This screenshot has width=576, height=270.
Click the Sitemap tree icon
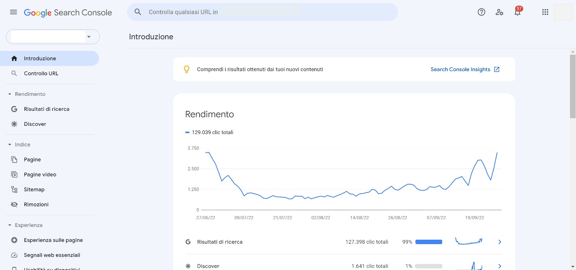tap(14, 189)
